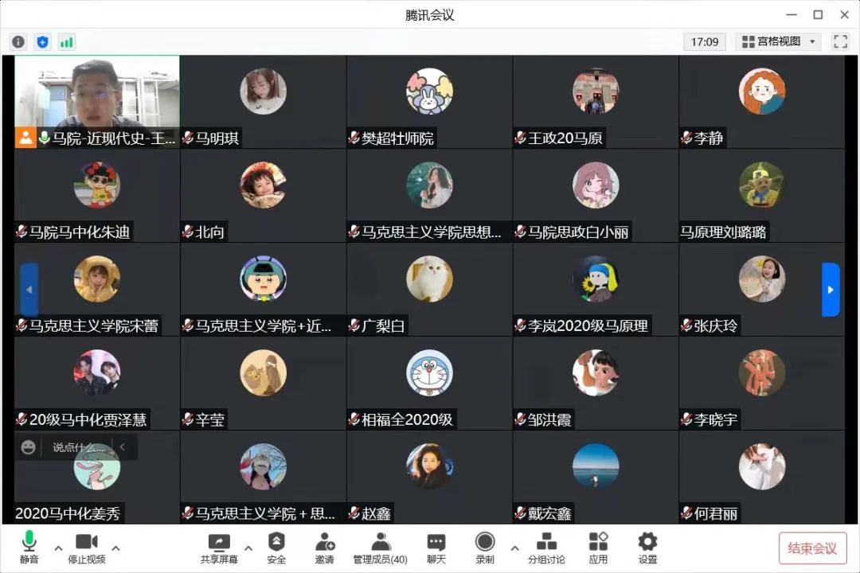Open the 设置 settings gear
The image size is (860, 573).
point(647,548)
